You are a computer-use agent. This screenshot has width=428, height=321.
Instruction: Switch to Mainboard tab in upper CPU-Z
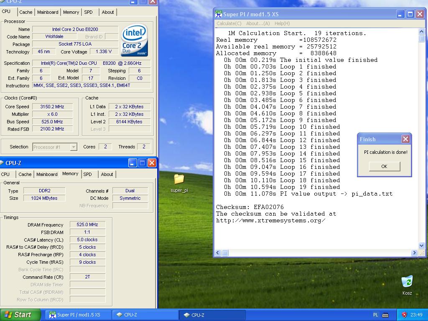[x=48, y=12]
